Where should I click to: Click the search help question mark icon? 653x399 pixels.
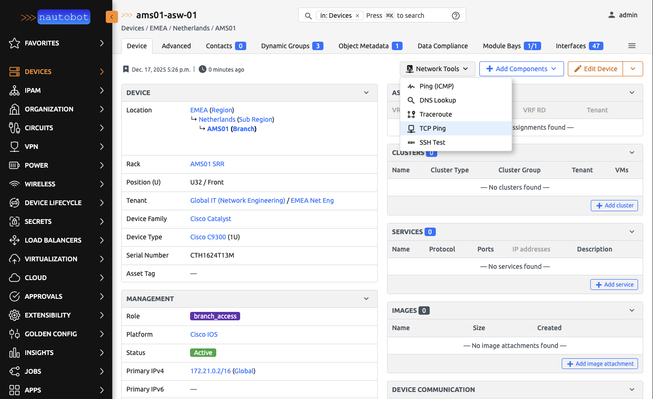coord(455,15)
